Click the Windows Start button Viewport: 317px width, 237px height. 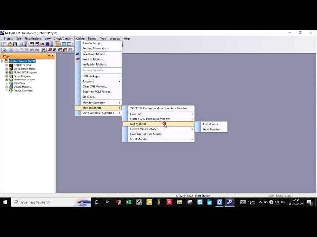[5, 202]
